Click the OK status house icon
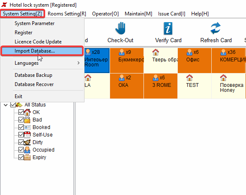Screen dimensions: 246x195 point(27,112)
